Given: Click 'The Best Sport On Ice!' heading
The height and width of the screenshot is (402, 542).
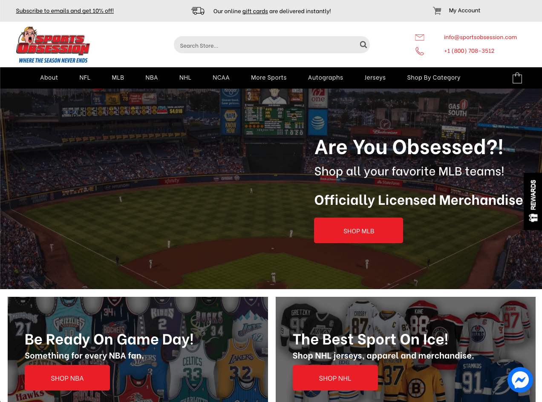Looking at the screenshot, I should [x=370, y=339].
